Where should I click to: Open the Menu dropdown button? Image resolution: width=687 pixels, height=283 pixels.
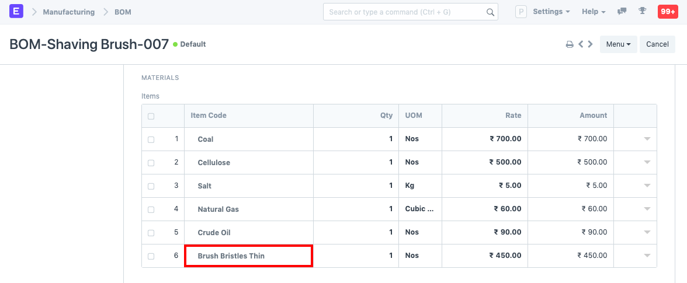coord(618,44)
